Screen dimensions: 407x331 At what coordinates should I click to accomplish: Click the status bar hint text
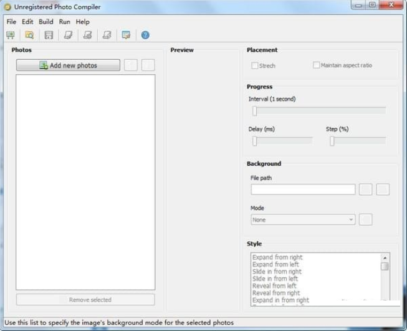[x=119, y=323]
